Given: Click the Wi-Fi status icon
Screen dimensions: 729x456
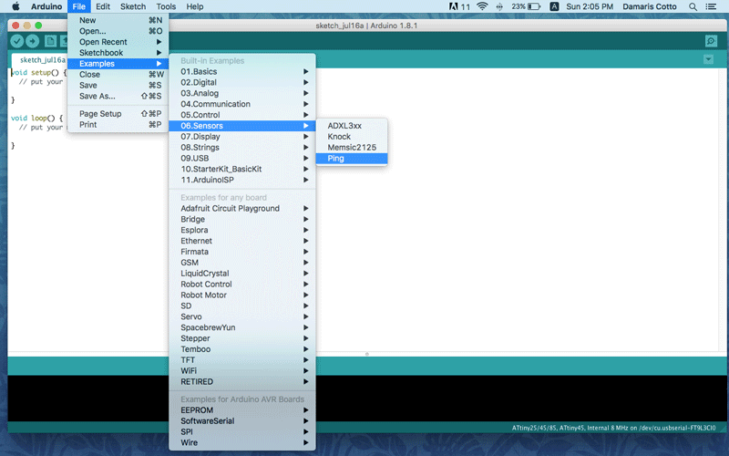Looking at the screenshot, I should [482, 6].
